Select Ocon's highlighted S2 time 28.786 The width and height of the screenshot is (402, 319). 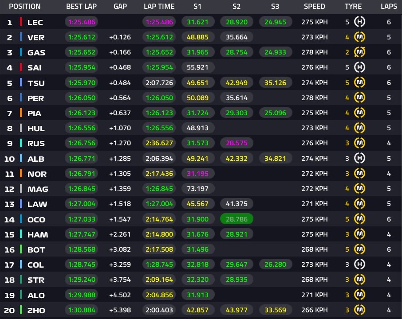click(236, 219)
